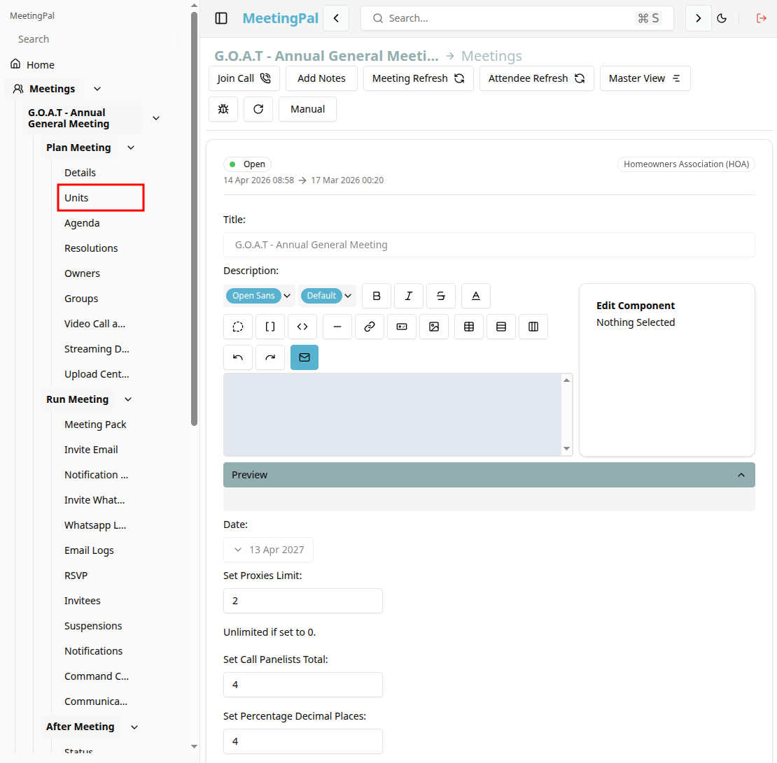Screen dimensions: 777x763
Task: Insert a table grid icon
Action: click(x=469, y=327)
